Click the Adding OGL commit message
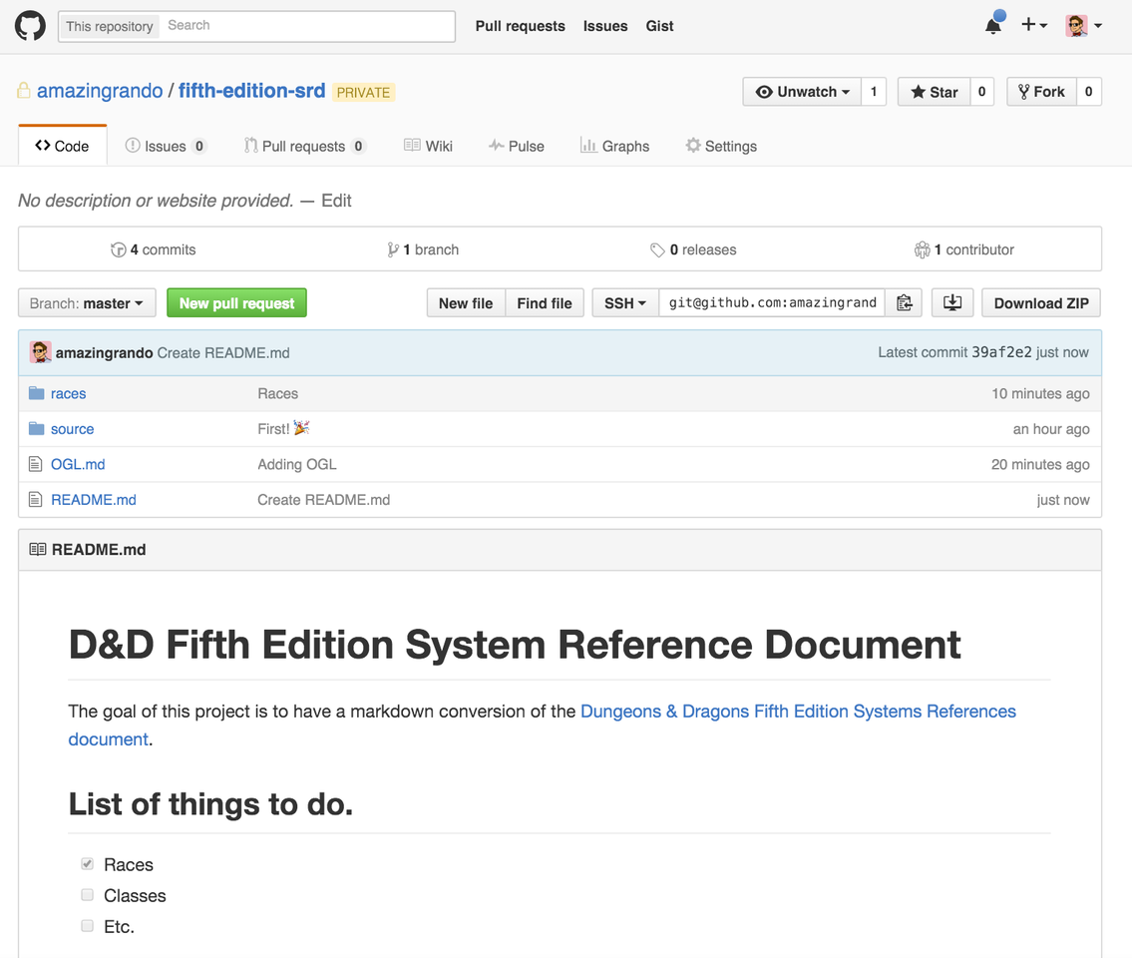Screen dimensions: 1132x958 (297, 465)
